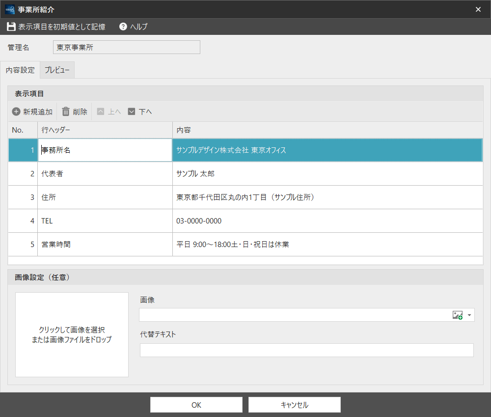Click the 上へ move-up icon
The width and height of the screenshot is (491, 417).
tap(101, 111)
